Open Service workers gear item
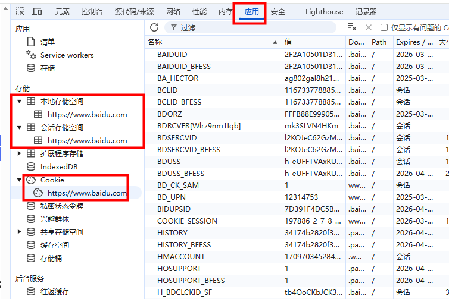This screenshot has height=299, width=449. tap(60, 55)
